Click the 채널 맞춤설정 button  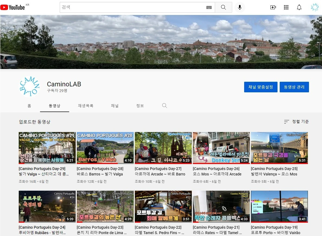[261, 87]
